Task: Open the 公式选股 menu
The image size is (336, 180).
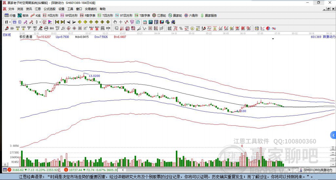Action: click(x=50, y=9)
